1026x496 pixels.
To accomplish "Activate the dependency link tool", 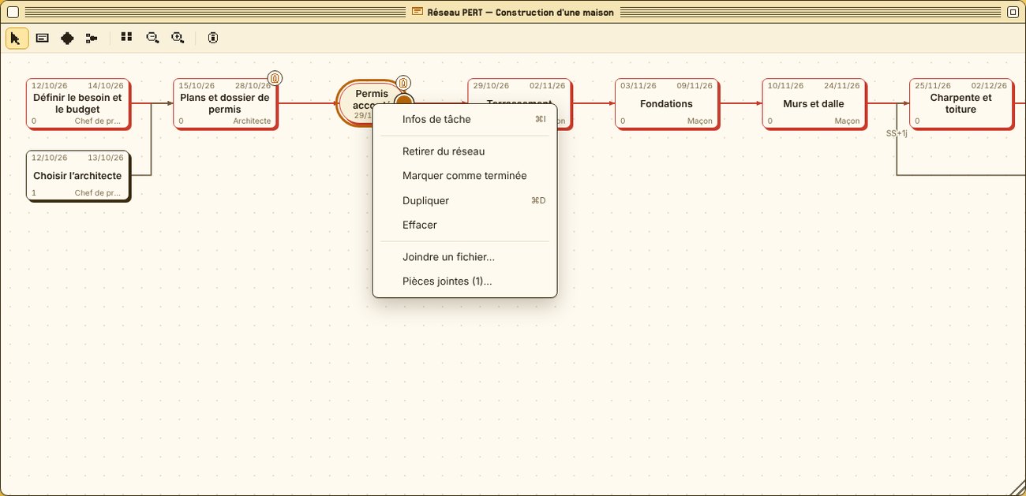I will point(92,38).
